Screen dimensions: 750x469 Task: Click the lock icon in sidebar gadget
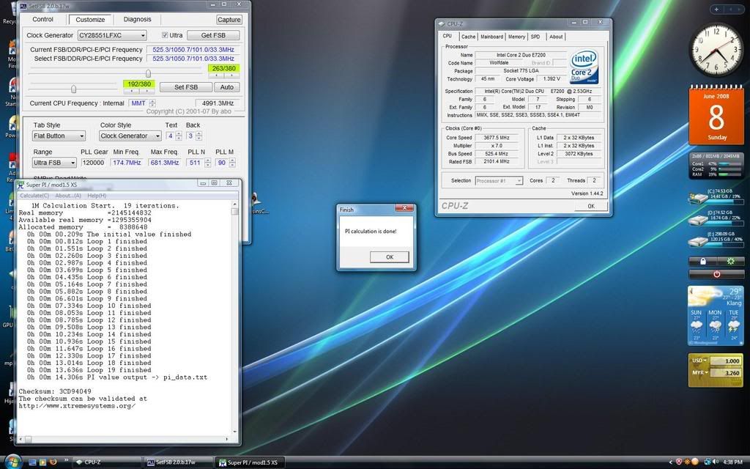(x=703, y=261)
